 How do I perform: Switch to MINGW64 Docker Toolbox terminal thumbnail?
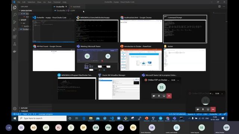tap(77, 87)
